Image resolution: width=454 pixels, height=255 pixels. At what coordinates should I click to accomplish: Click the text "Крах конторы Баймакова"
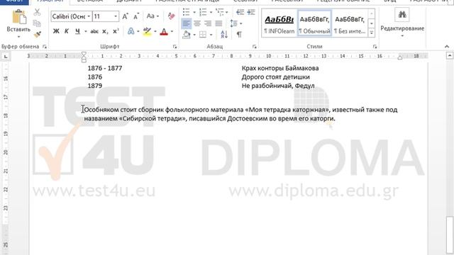click(x=280, y=68)
